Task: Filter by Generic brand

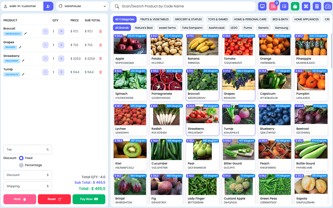Action: pyautogui.click(x=263, y=28)
